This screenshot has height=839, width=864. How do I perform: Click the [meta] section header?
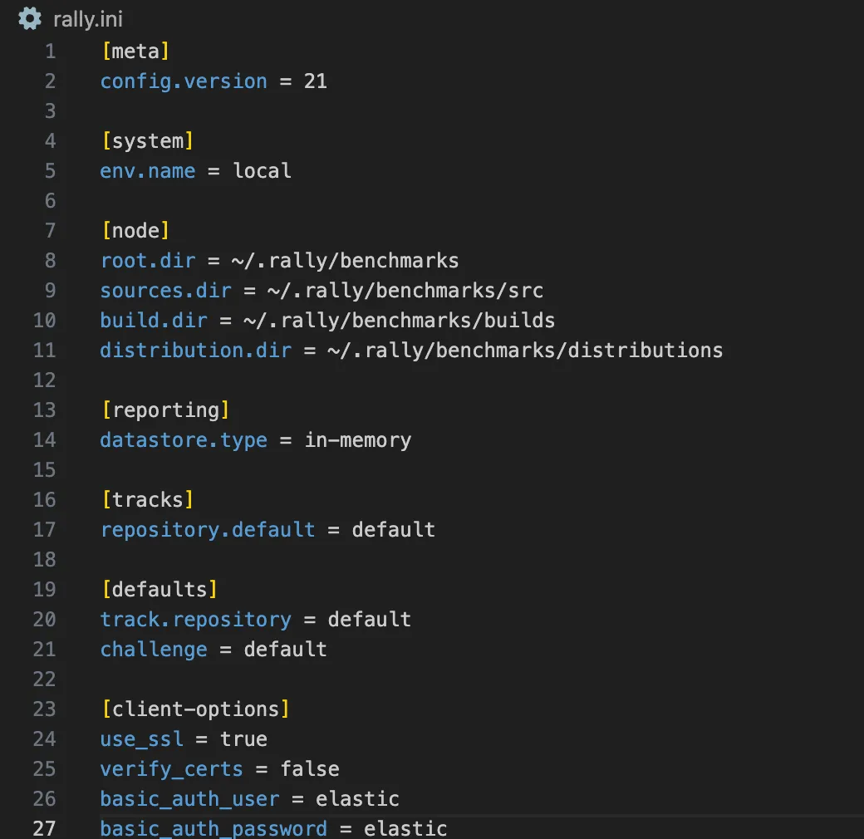135,51
